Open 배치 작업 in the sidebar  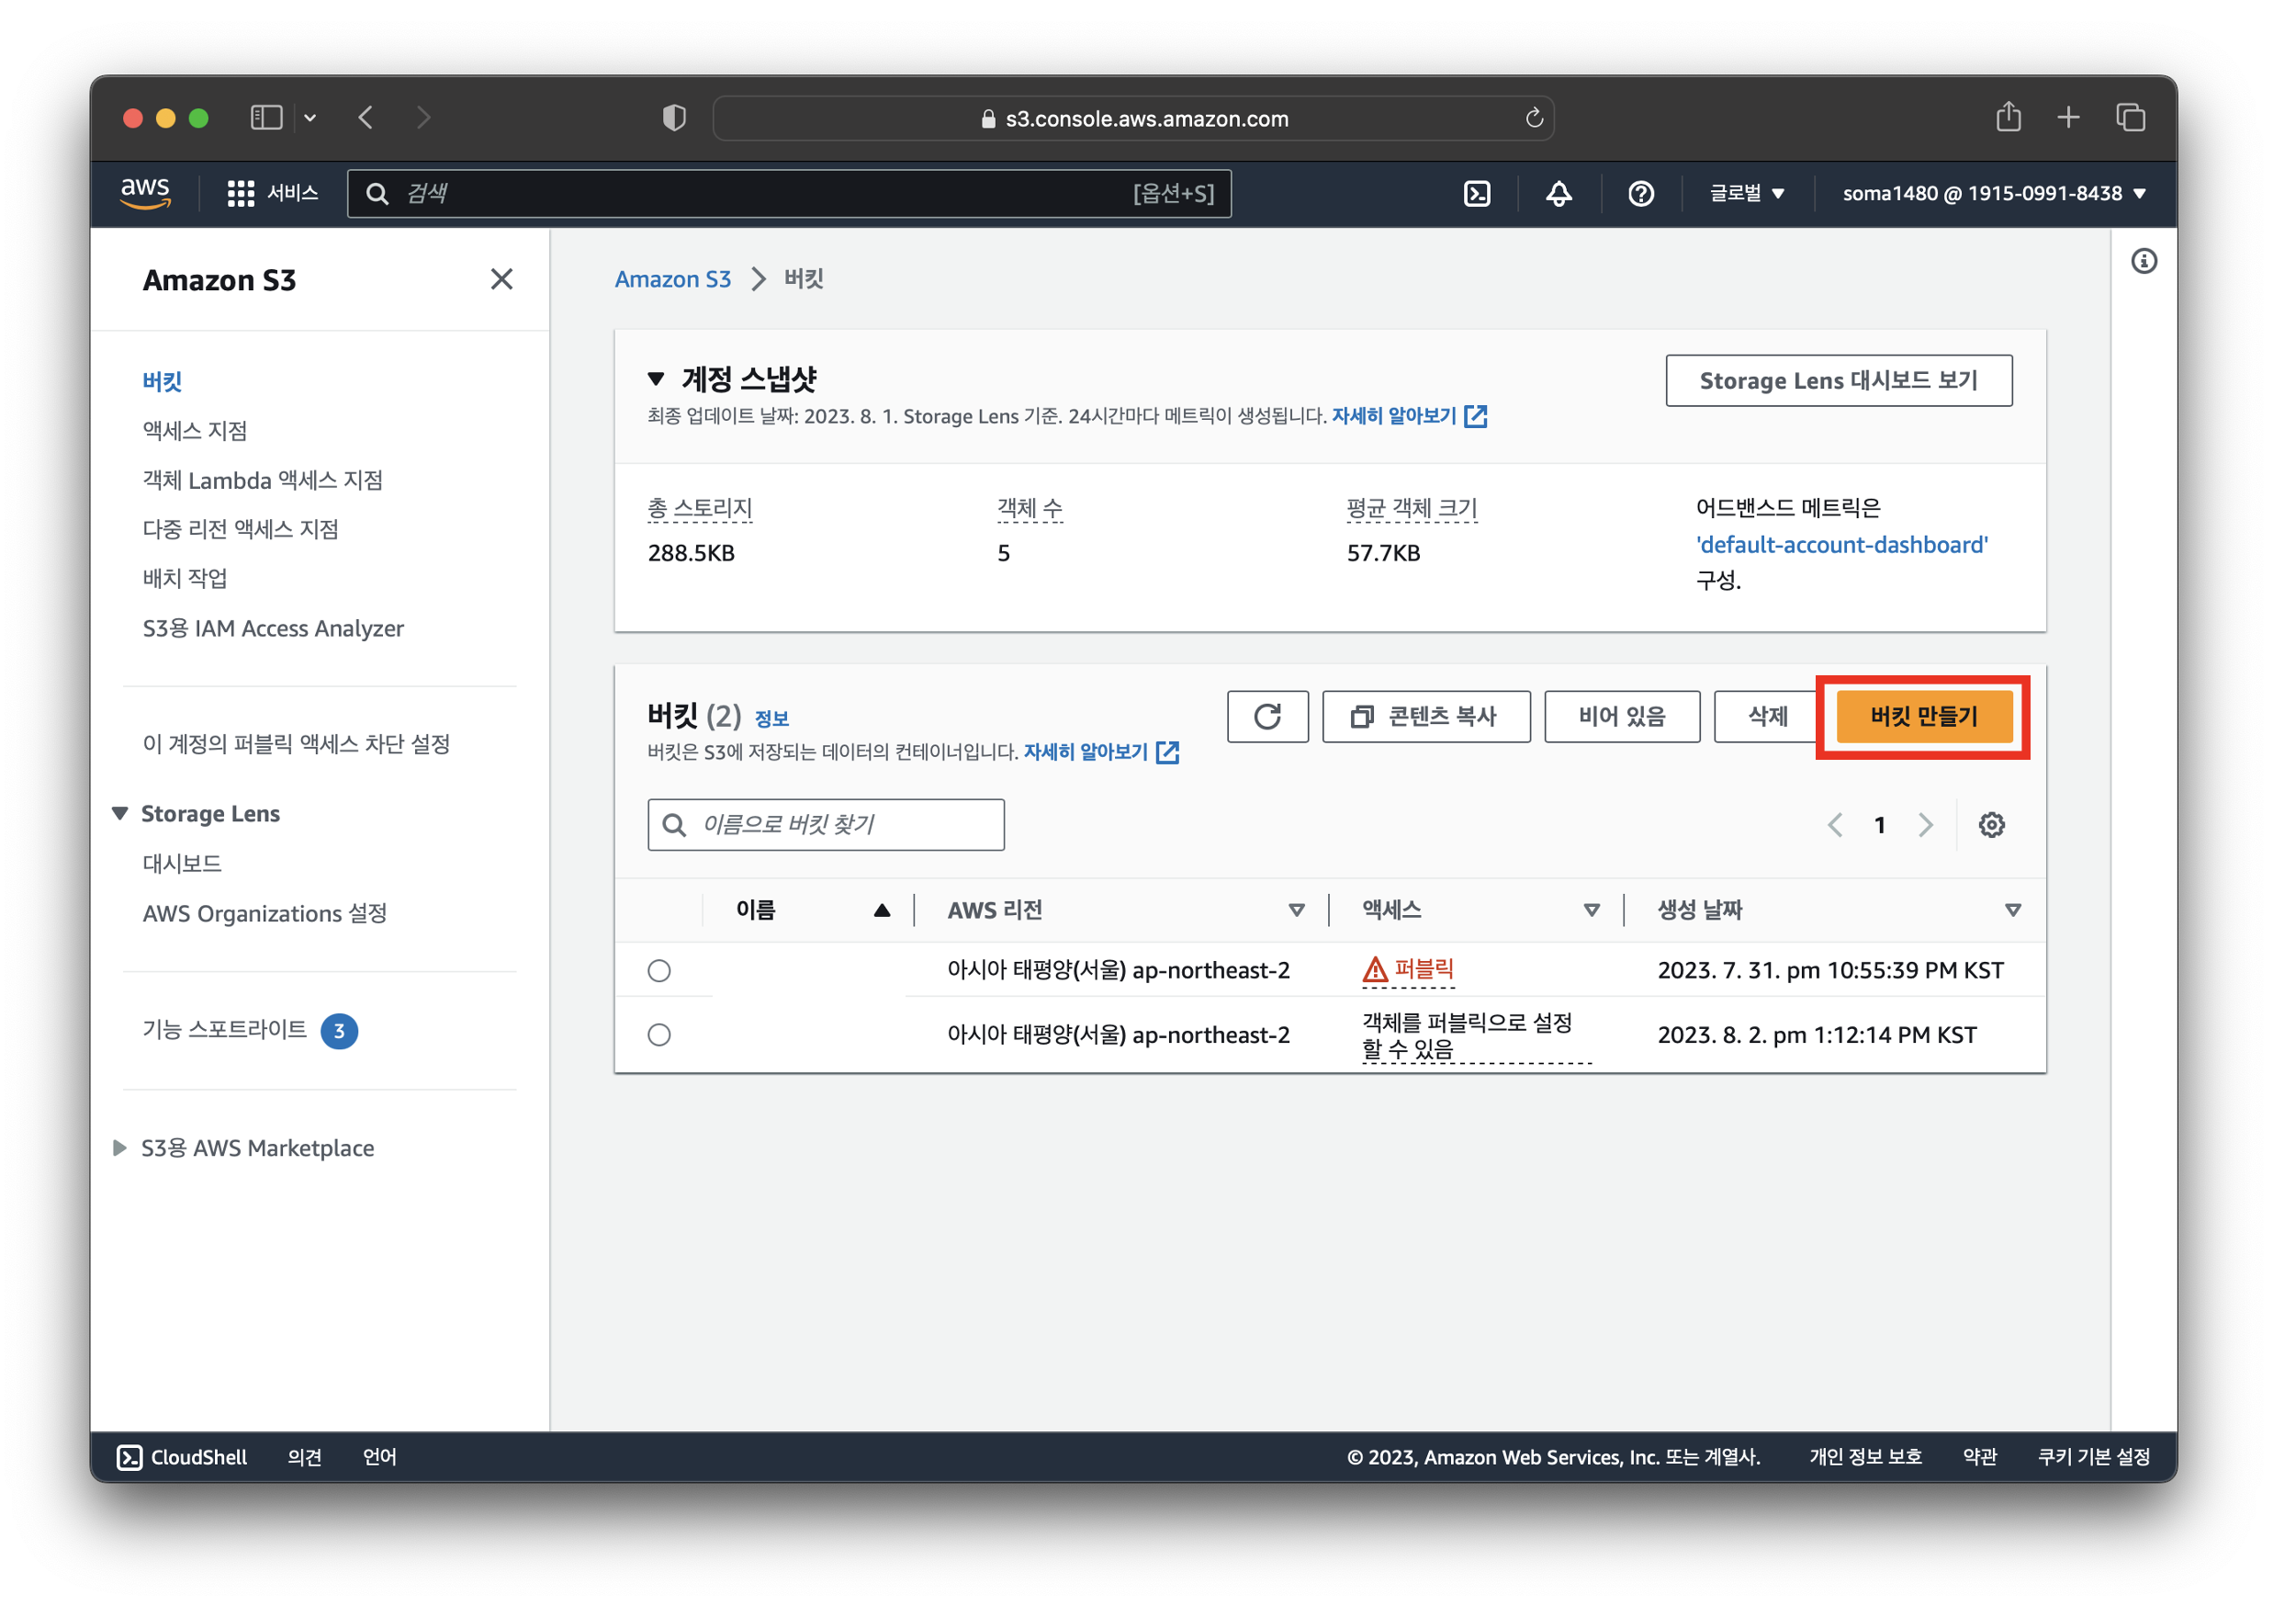(185, 579)
